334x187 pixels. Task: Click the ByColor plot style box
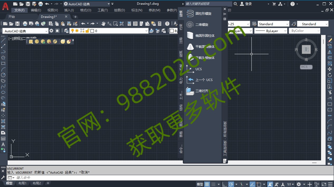pos(304,31)
